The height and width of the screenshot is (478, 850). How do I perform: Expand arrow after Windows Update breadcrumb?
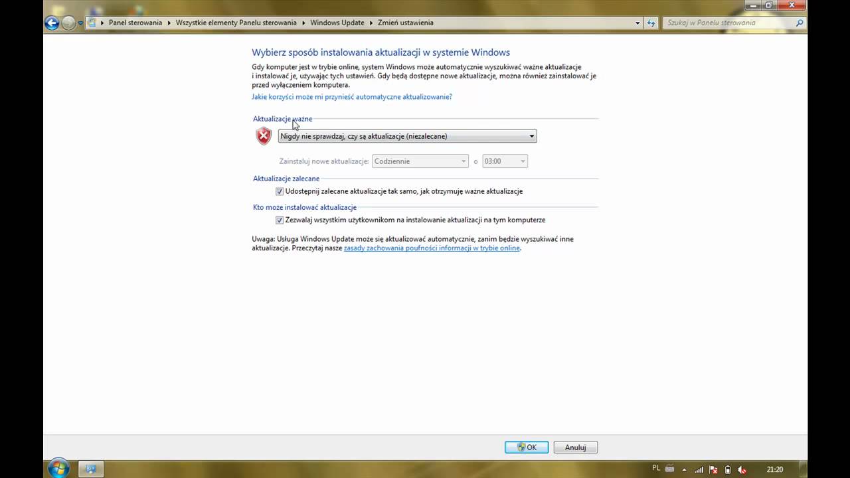(371, 23)
